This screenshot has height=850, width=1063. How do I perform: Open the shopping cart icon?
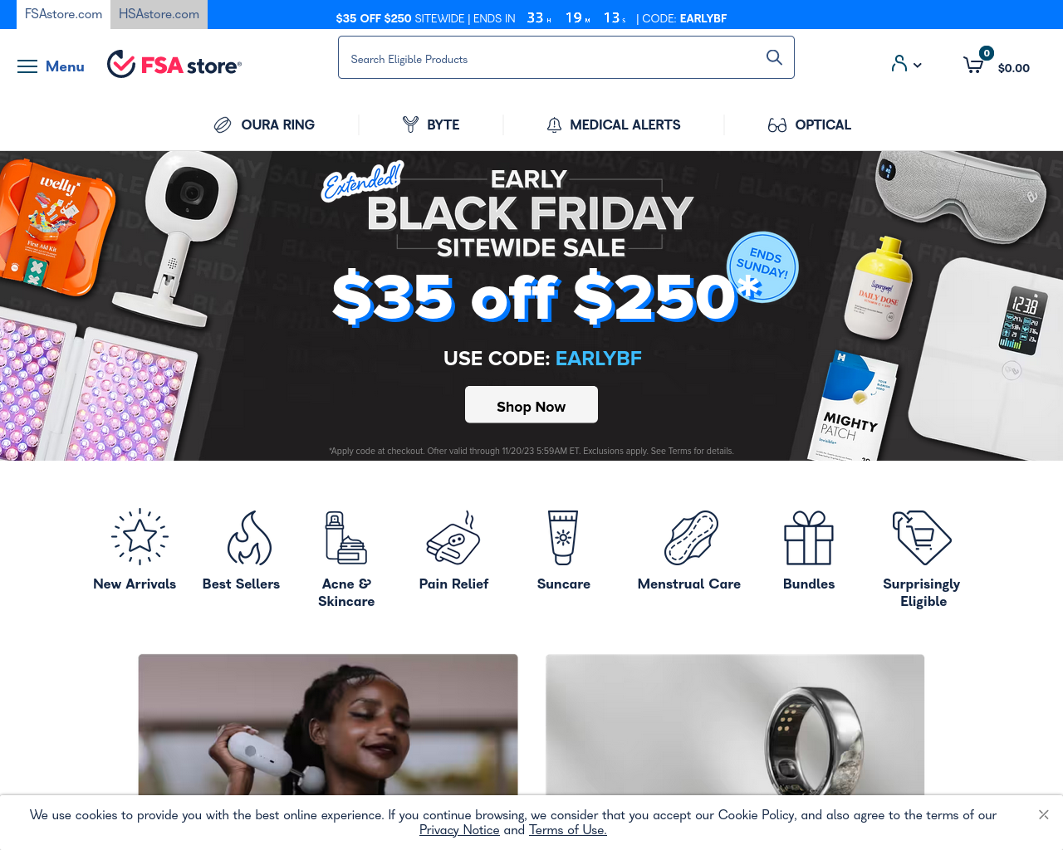pyautogui.click(x=973, y=65)
